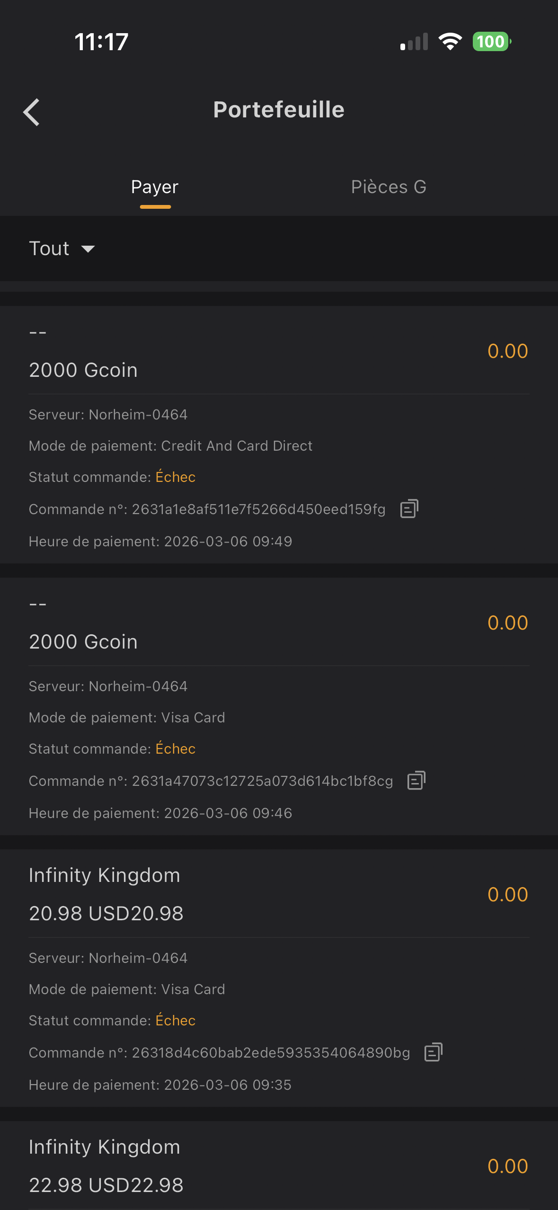This screenshot has width=558, height=1210.
Task: Tap the back arrow icon
Action: click(32, 112)
